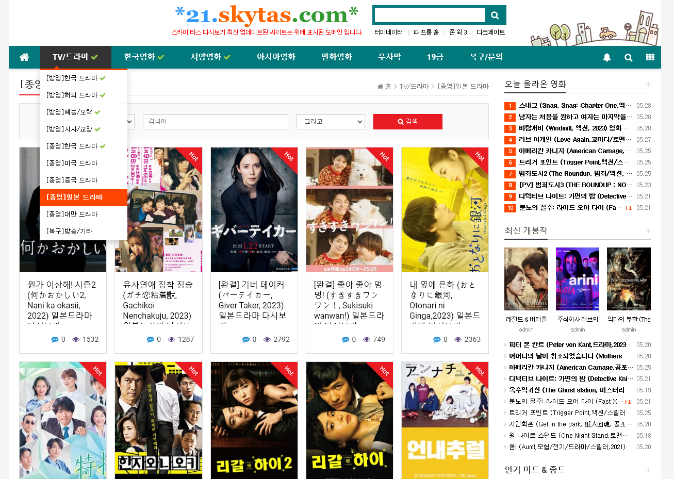674x479 pixels.
Task: Select [종영]중국 드라마 from dropdown menu
Action: (84, 180)
